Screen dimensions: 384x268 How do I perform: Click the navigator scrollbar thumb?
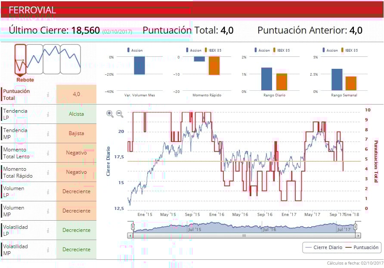(x=244, y=236)
